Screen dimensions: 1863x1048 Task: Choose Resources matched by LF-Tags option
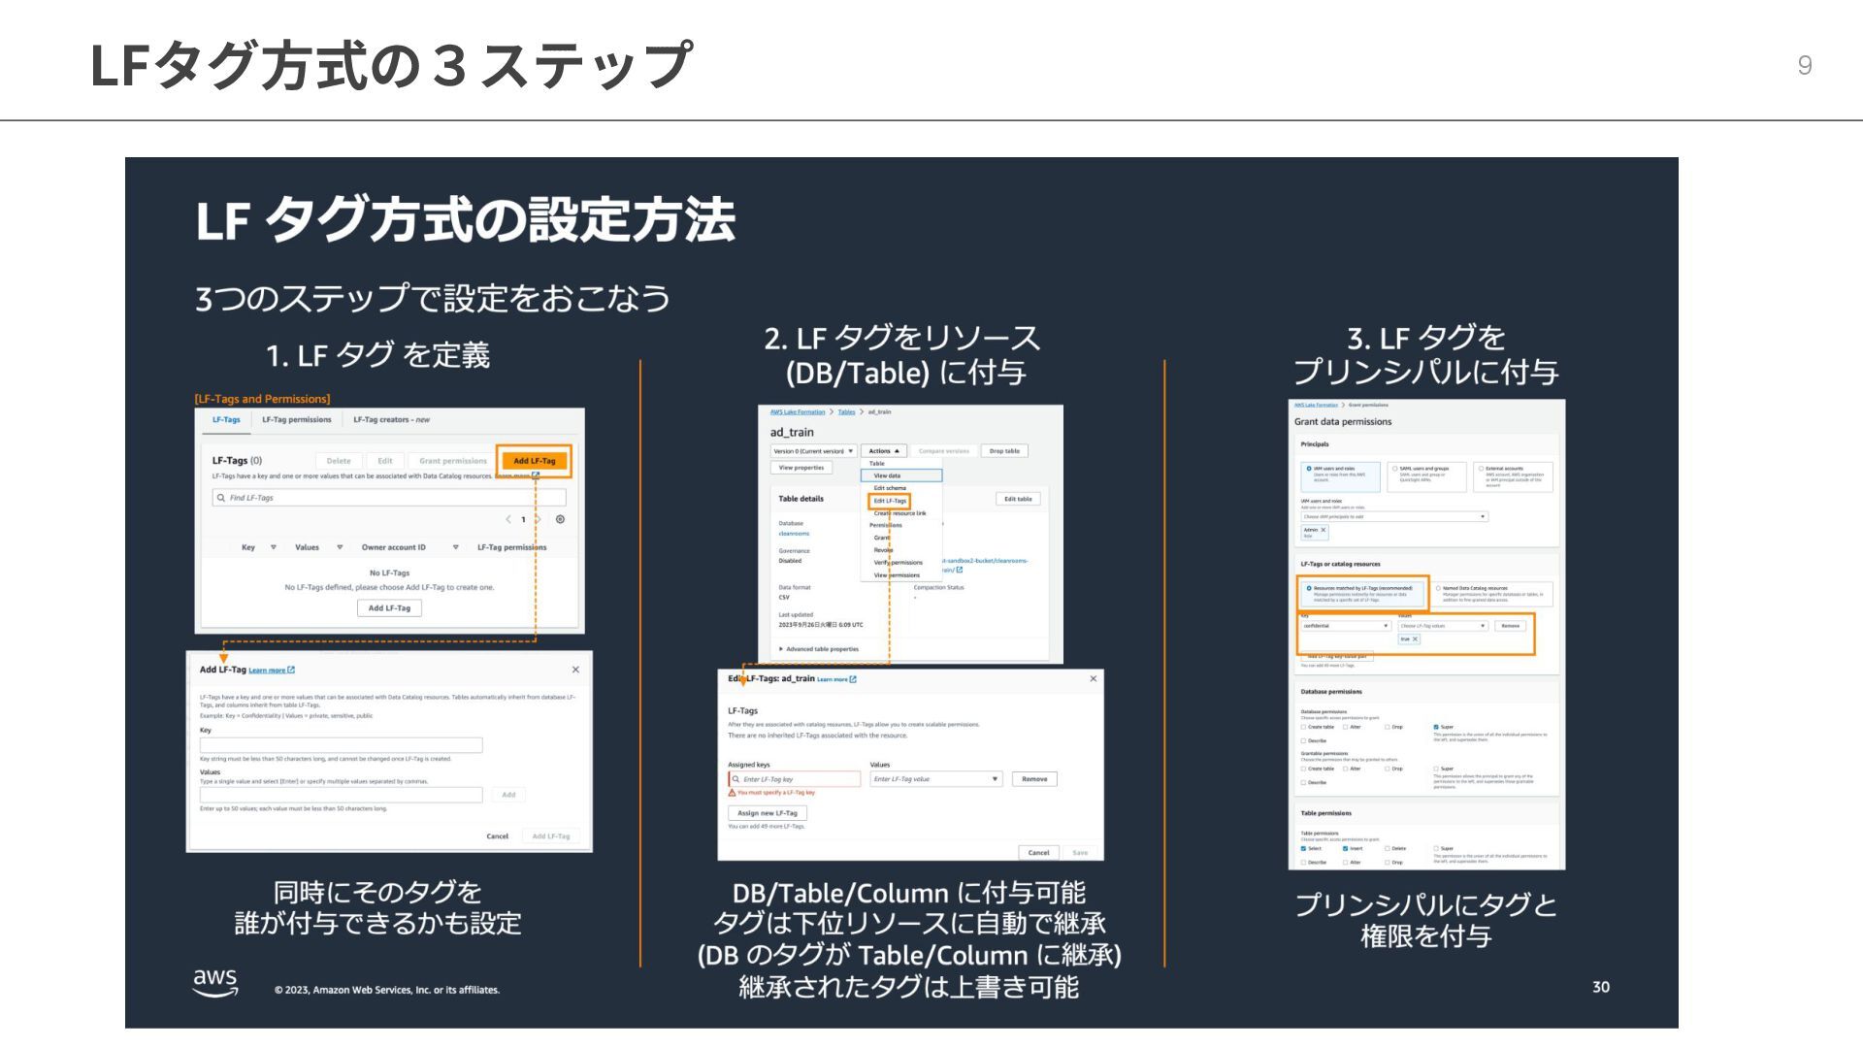[x=1362, y=593]
